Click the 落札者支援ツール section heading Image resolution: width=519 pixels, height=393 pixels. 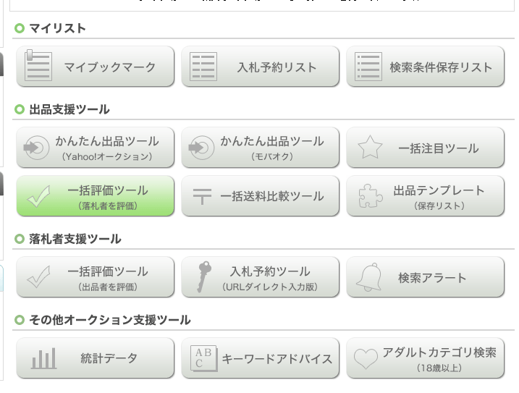(x=75, y=239)
